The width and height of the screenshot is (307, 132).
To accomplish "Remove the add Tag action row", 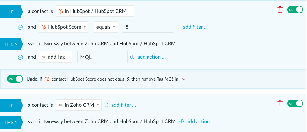I will [x=20, y=57].
